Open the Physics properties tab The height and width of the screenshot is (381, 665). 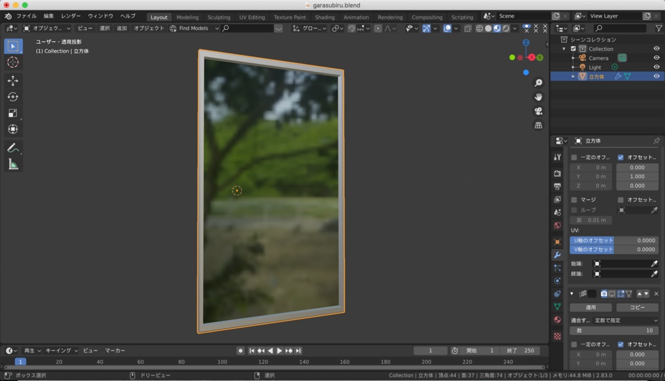pos(557,280)
